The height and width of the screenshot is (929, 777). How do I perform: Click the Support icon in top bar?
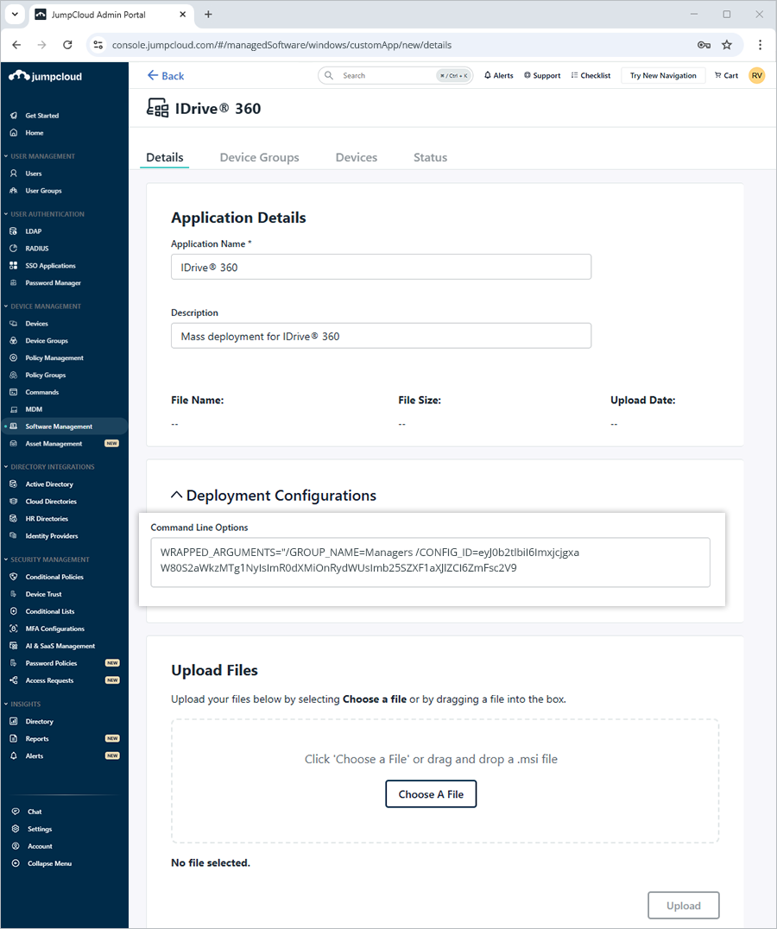click(x=527, y=76)
